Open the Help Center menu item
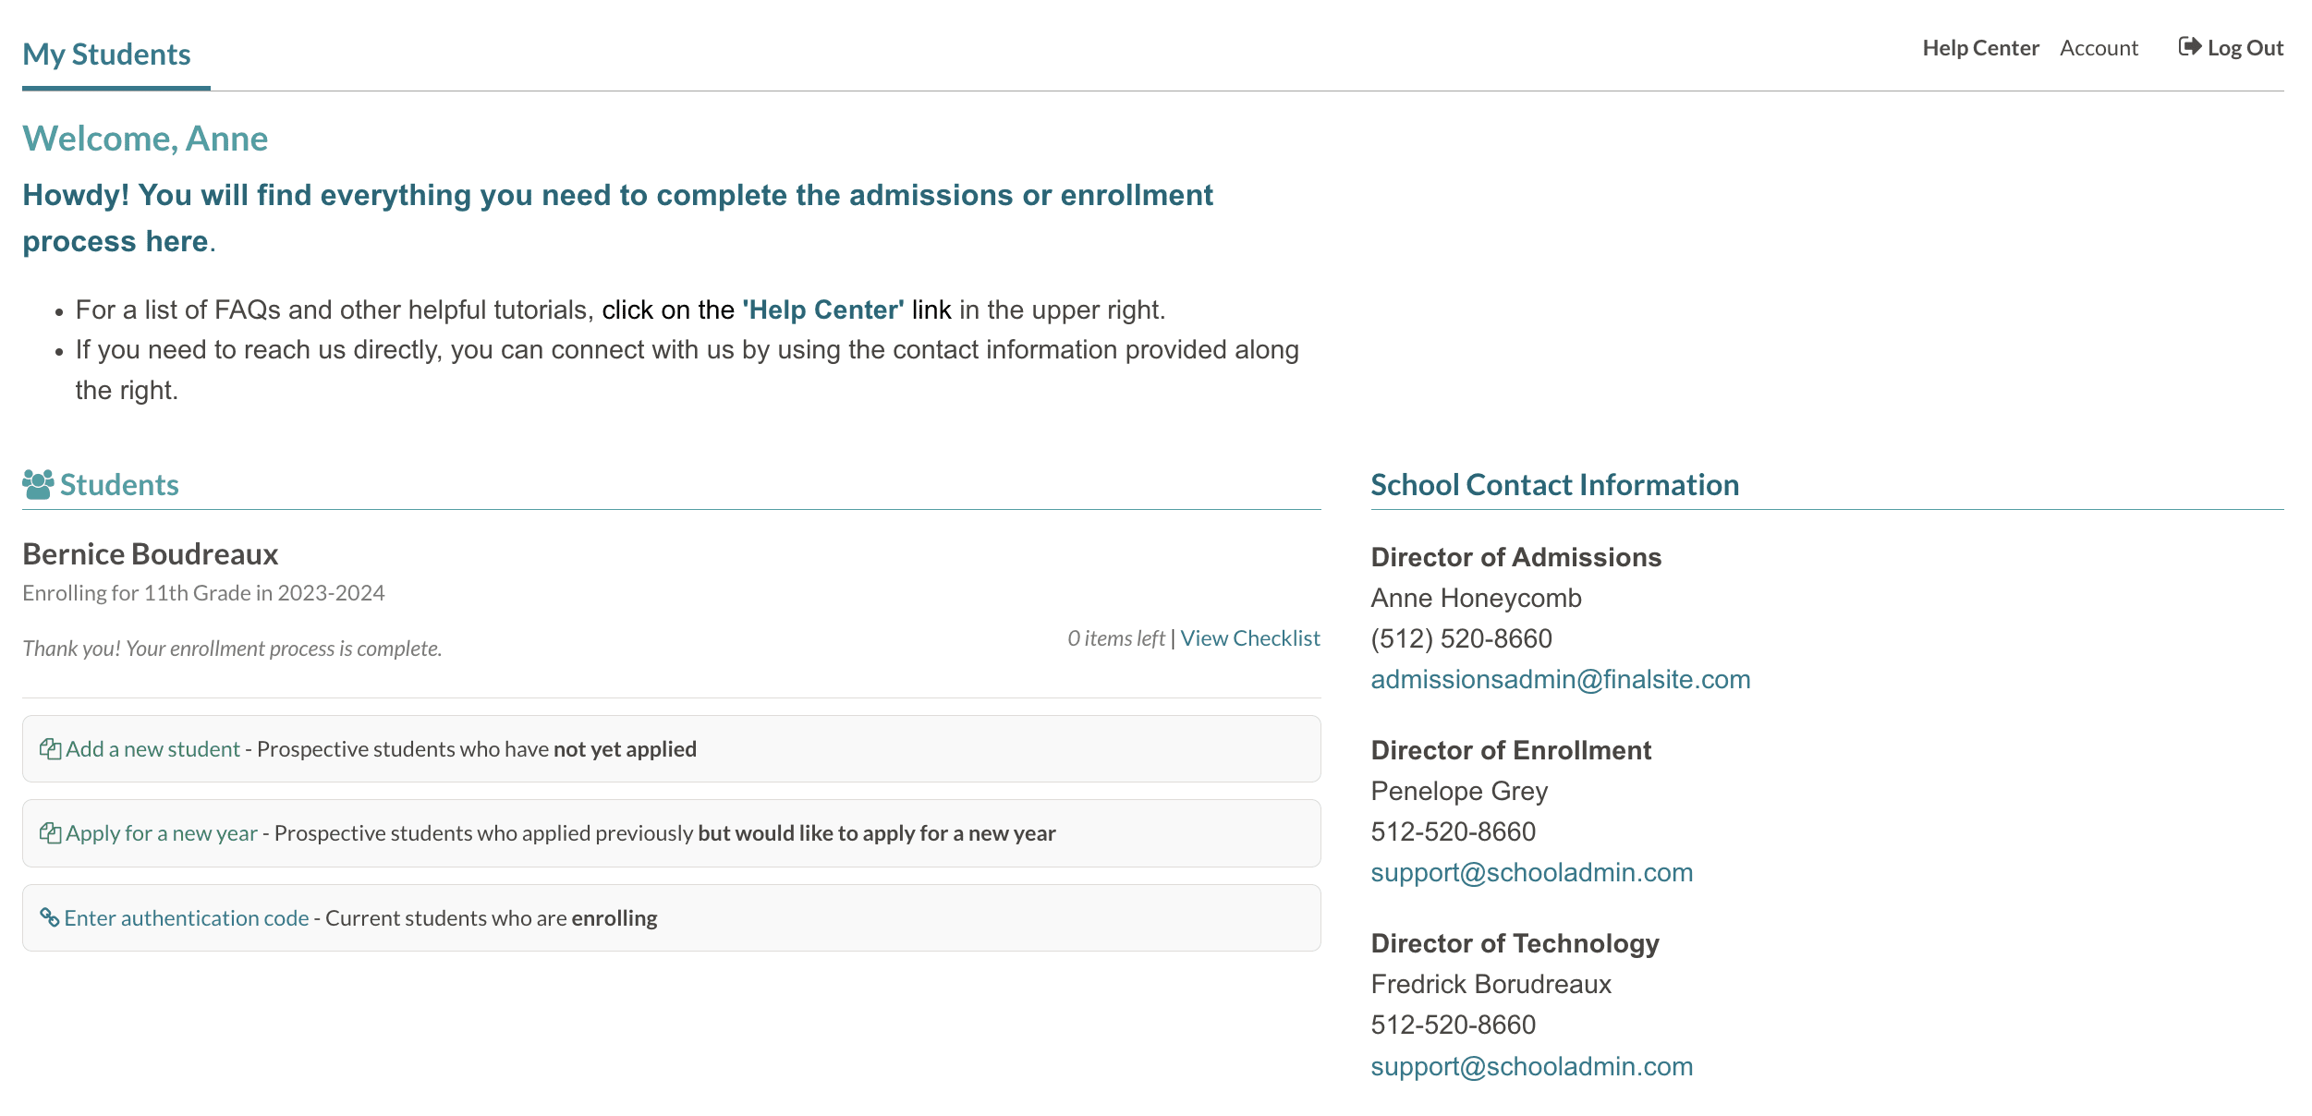Image resolution: width=2312 pixels, height=1116 pixels. [1980, 48]
